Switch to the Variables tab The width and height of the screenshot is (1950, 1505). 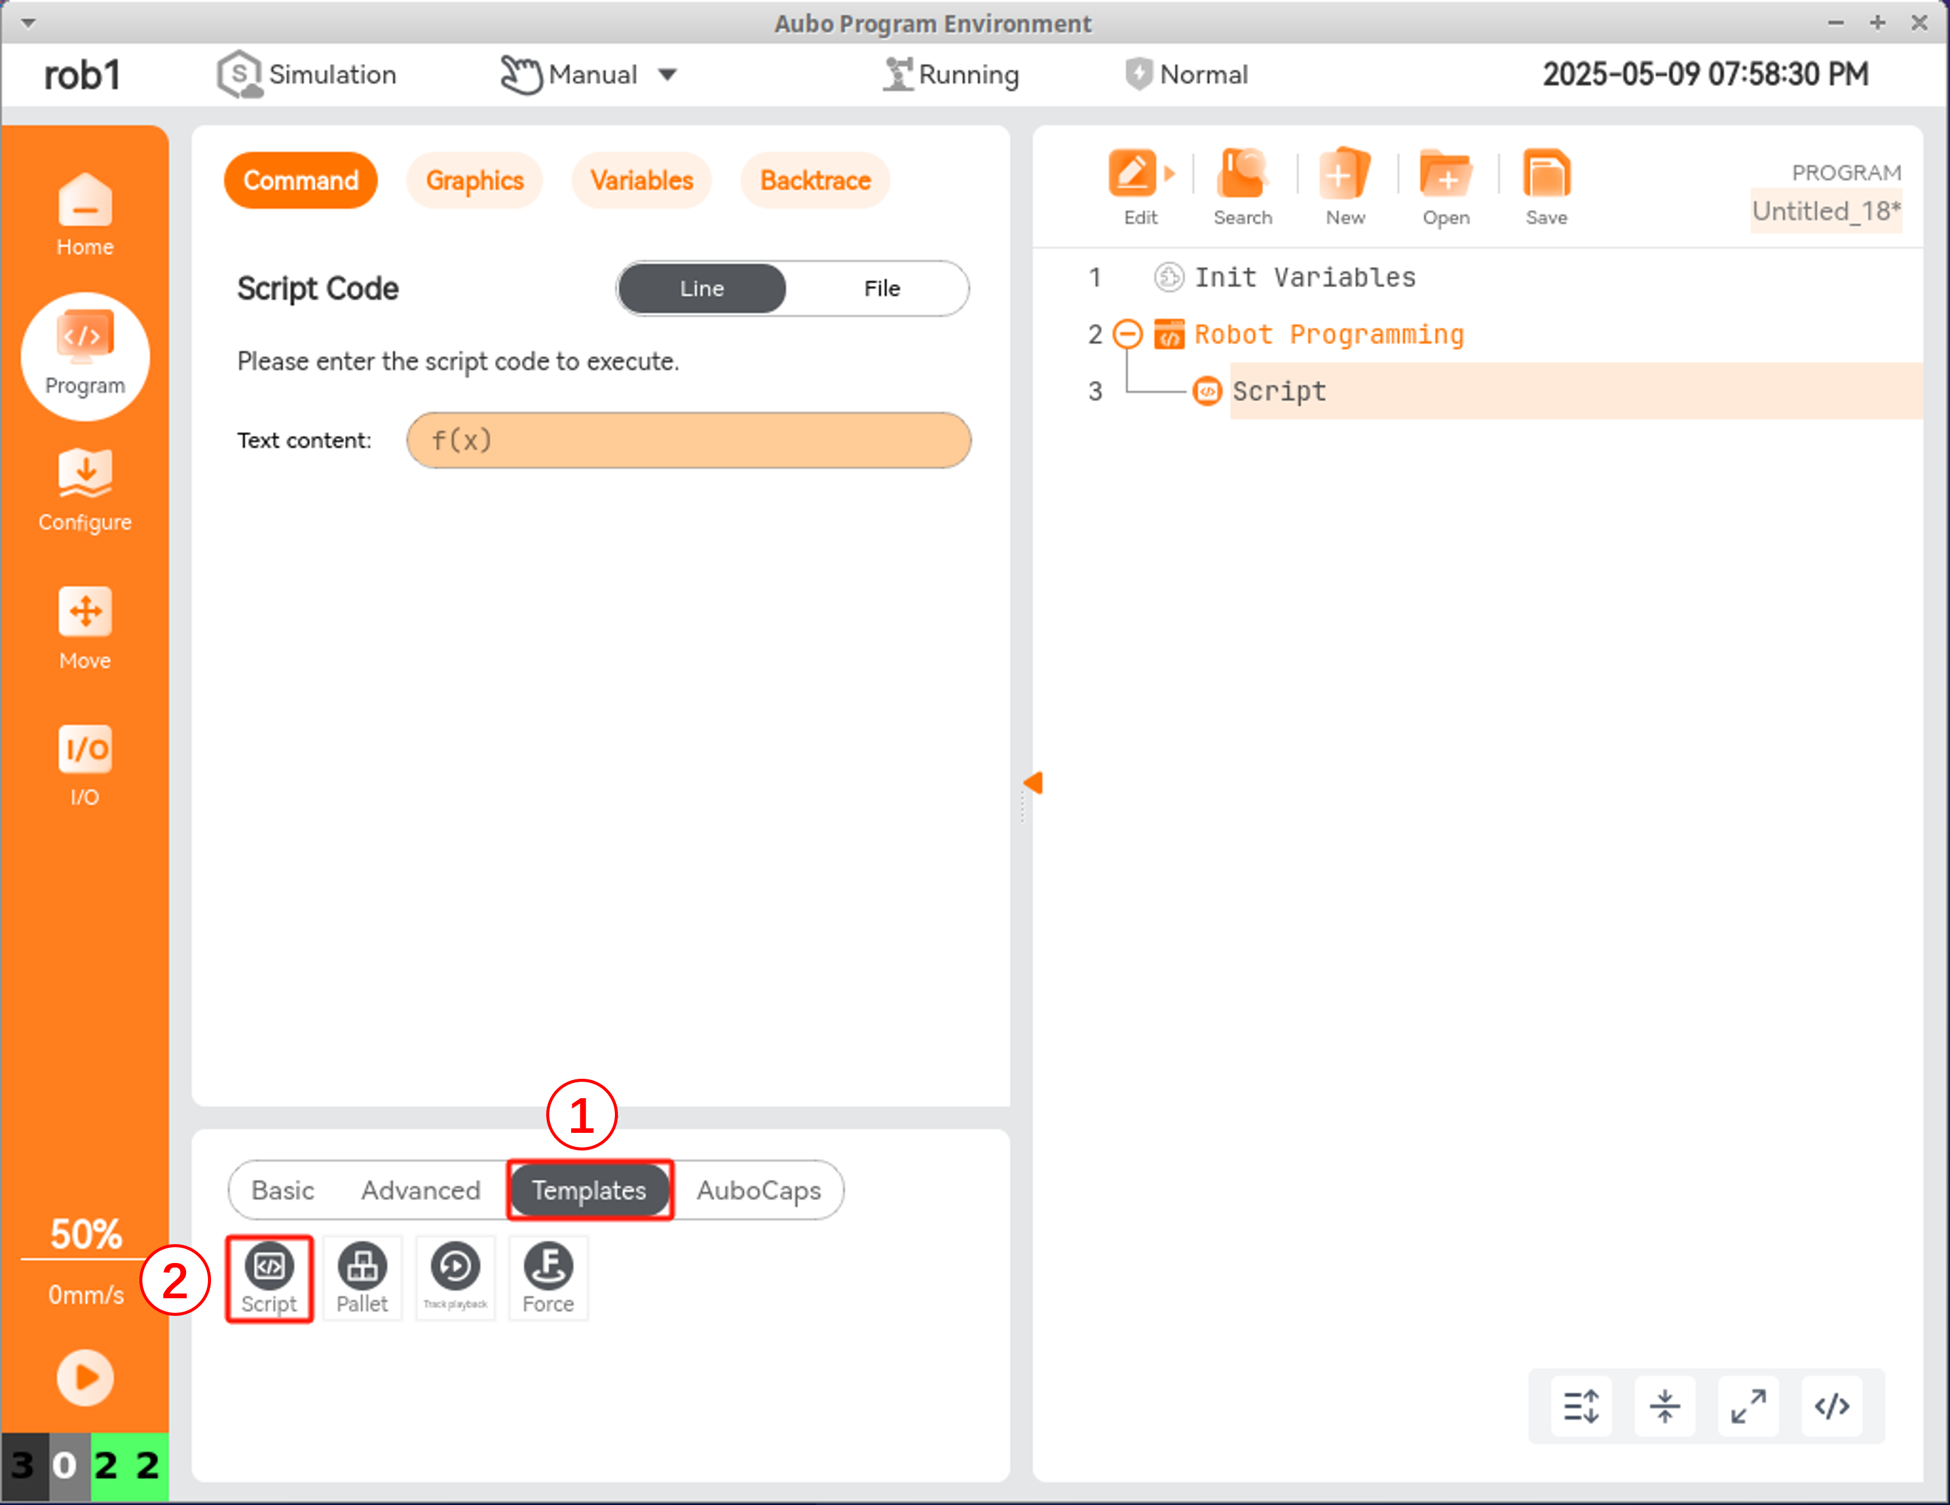pyautogui.click(x=641, y=181)
